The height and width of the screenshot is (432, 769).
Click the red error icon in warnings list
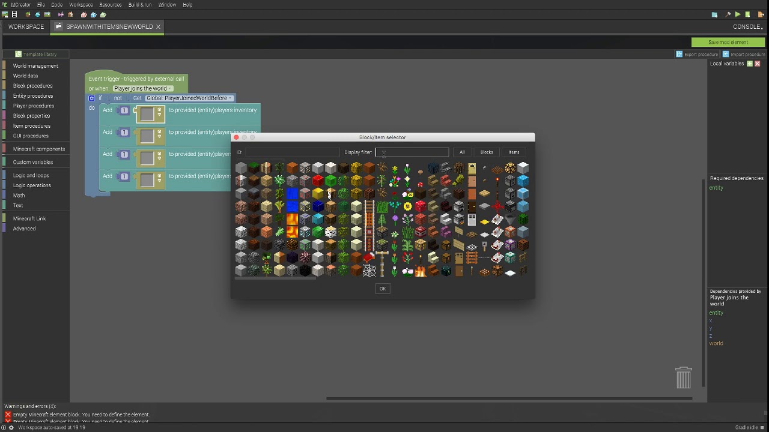(x=8, y=415)
